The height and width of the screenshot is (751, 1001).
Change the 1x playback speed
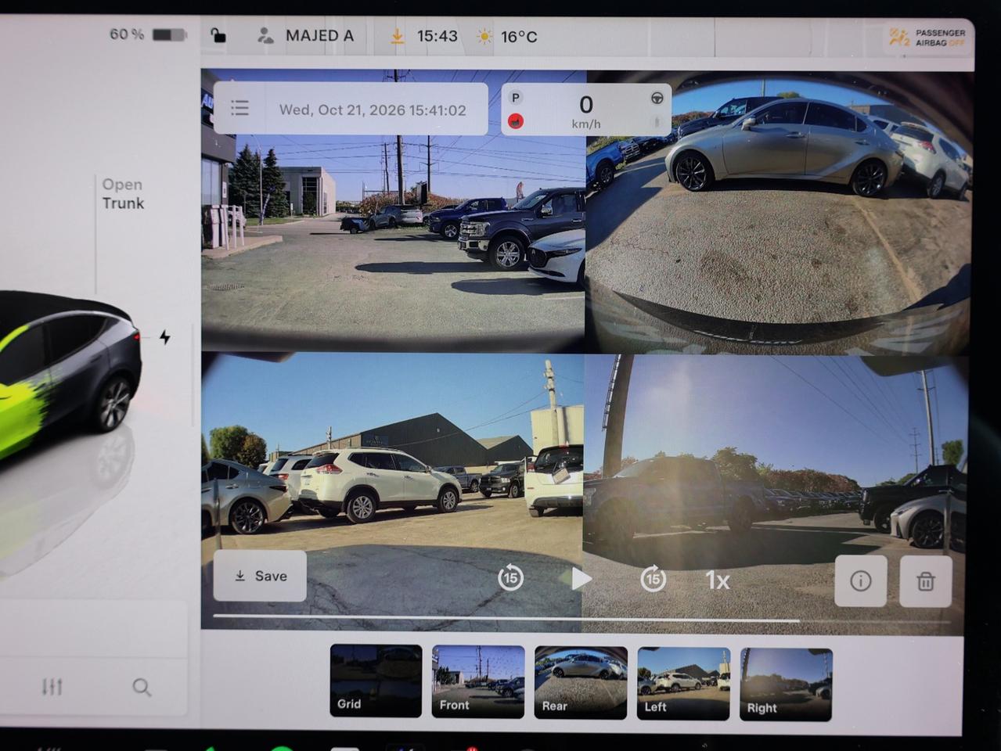(717, 580)
